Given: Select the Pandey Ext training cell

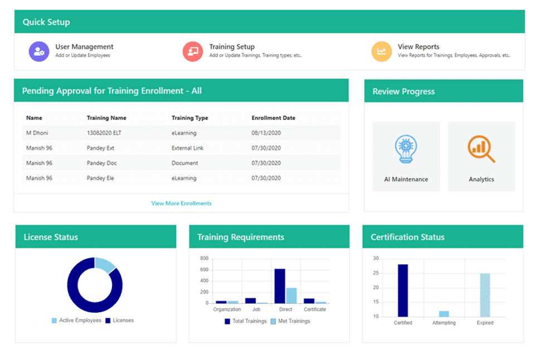Looking at the screenshot, I should [x=100, y=148].
